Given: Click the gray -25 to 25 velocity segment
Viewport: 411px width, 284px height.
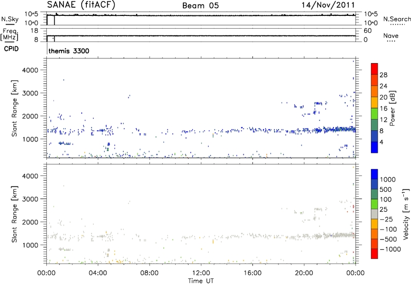Looking at the screenshot, I should point(375,214).
